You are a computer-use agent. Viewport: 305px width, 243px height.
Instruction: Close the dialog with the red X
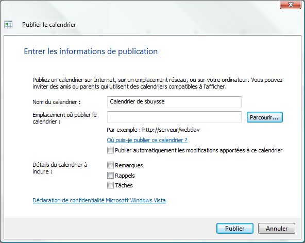(x=291, y=5)
